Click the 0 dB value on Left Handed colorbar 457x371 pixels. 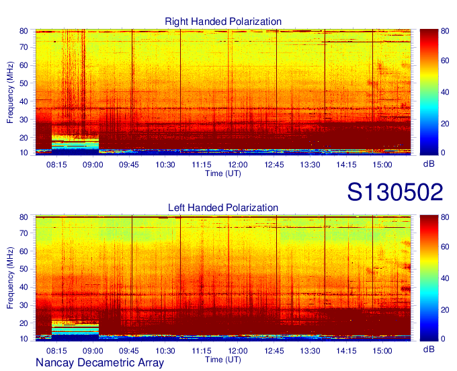click(x=443, y=338)
